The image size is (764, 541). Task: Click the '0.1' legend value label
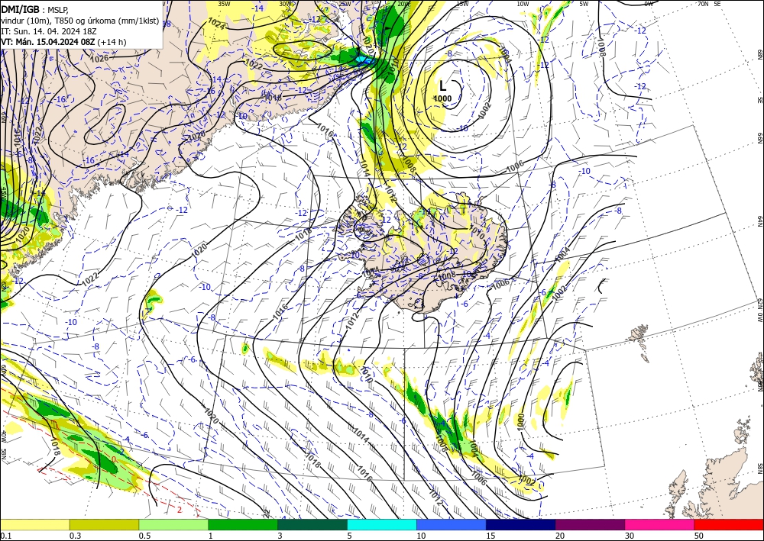click(5, 536)
